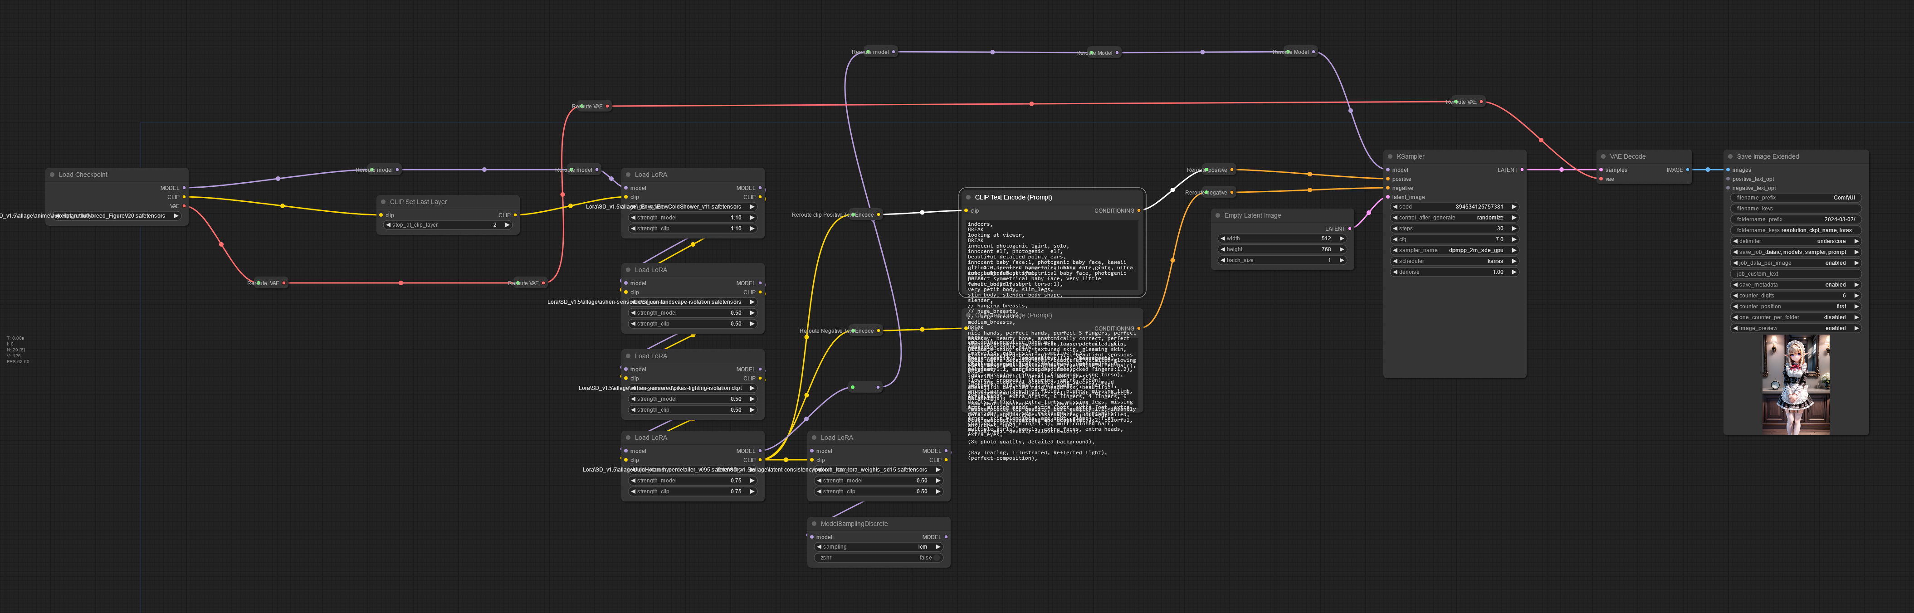Screen dimensions: 1914x613
Task: Click the filename_prefix ComfyUI input field
Action: pyautogui.click(x=1796, y=198)
